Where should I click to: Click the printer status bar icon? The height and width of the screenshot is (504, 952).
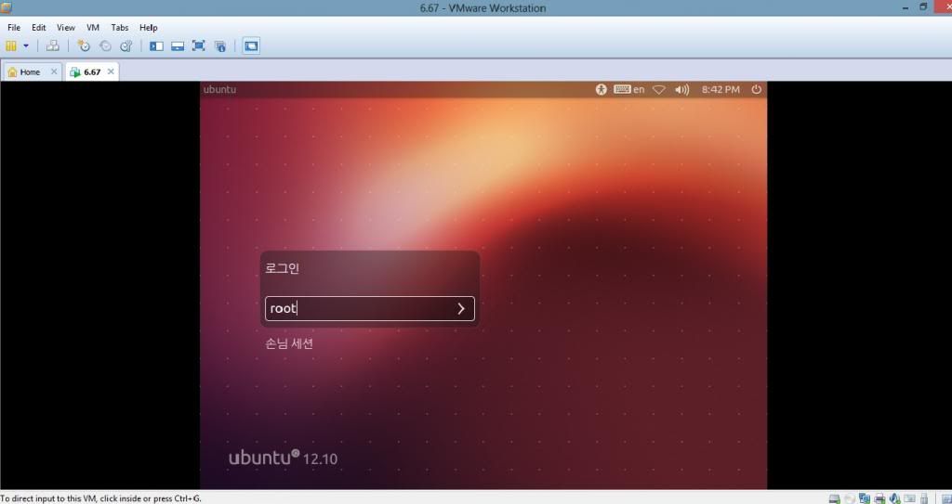tap(879, 498)
